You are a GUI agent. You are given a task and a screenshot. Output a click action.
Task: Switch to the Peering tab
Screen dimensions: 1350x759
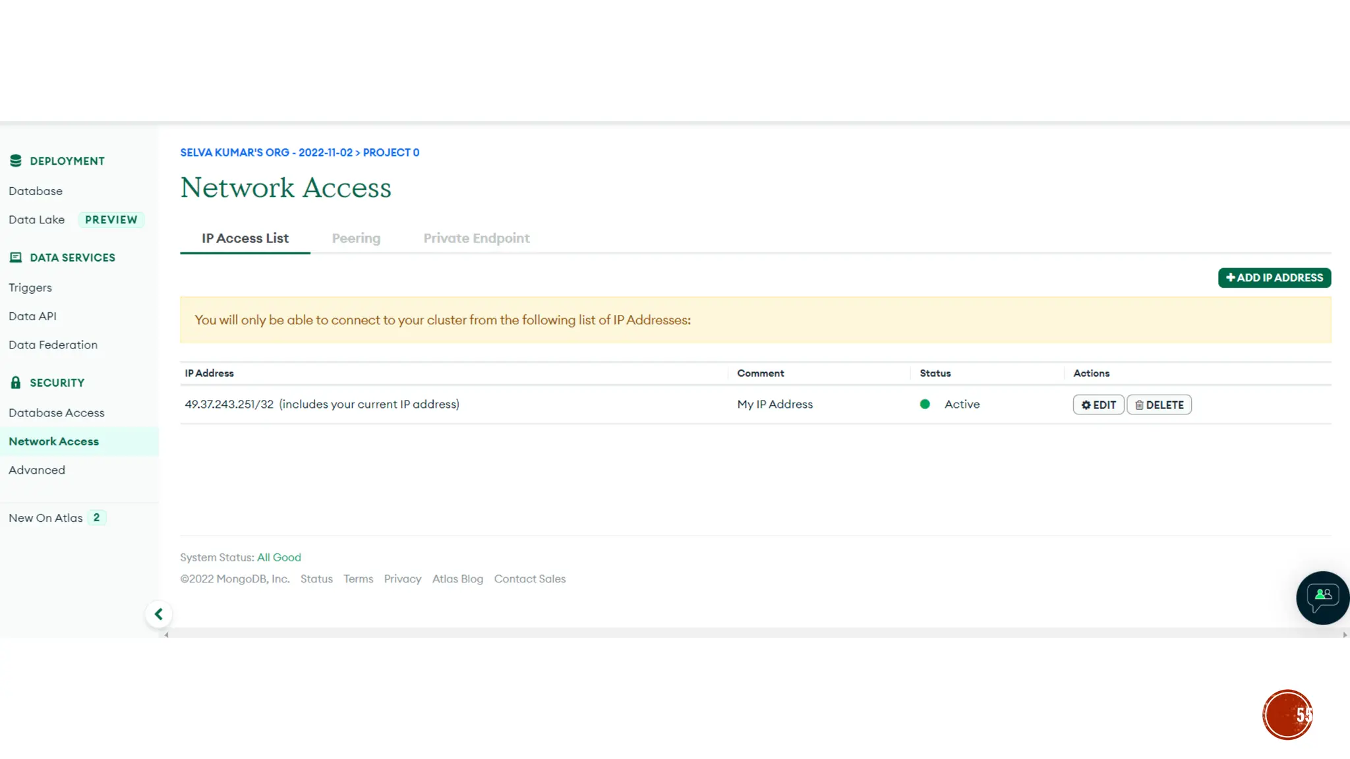pyautogui.click(x=356, y=239)
